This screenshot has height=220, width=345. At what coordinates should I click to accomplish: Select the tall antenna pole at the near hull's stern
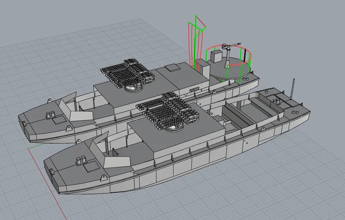(293, 89)
